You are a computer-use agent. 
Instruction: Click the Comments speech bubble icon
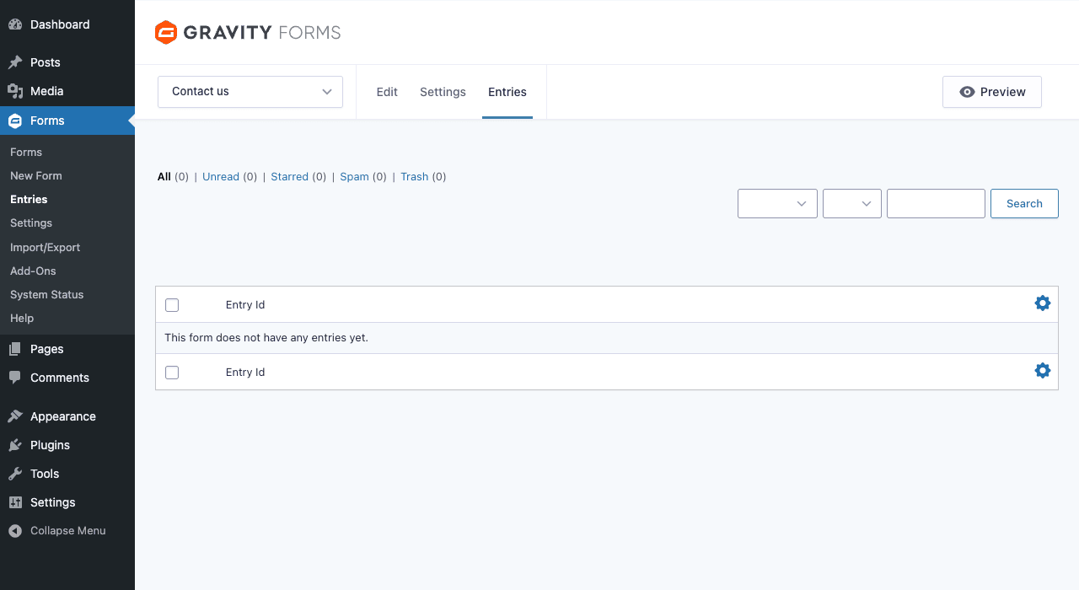[15, 378]
